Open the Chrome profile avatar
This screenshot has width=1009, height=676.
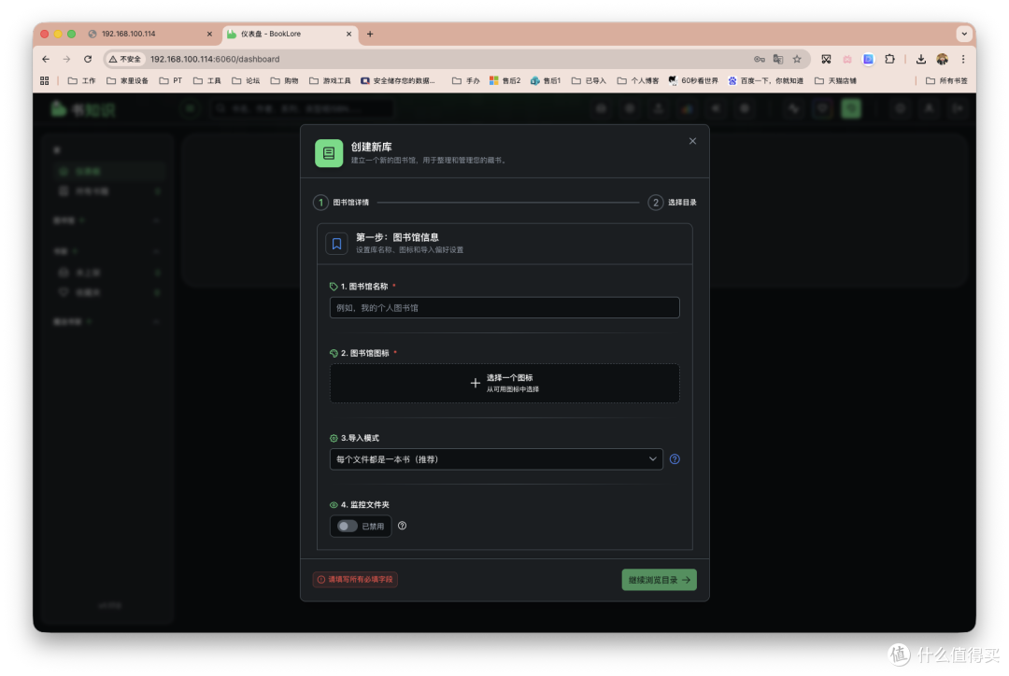click(942, 59)
